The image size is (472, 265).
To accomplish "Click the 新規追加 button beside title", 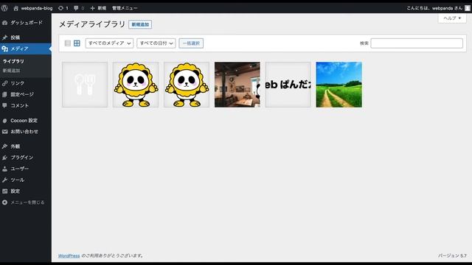I will 140,24.
